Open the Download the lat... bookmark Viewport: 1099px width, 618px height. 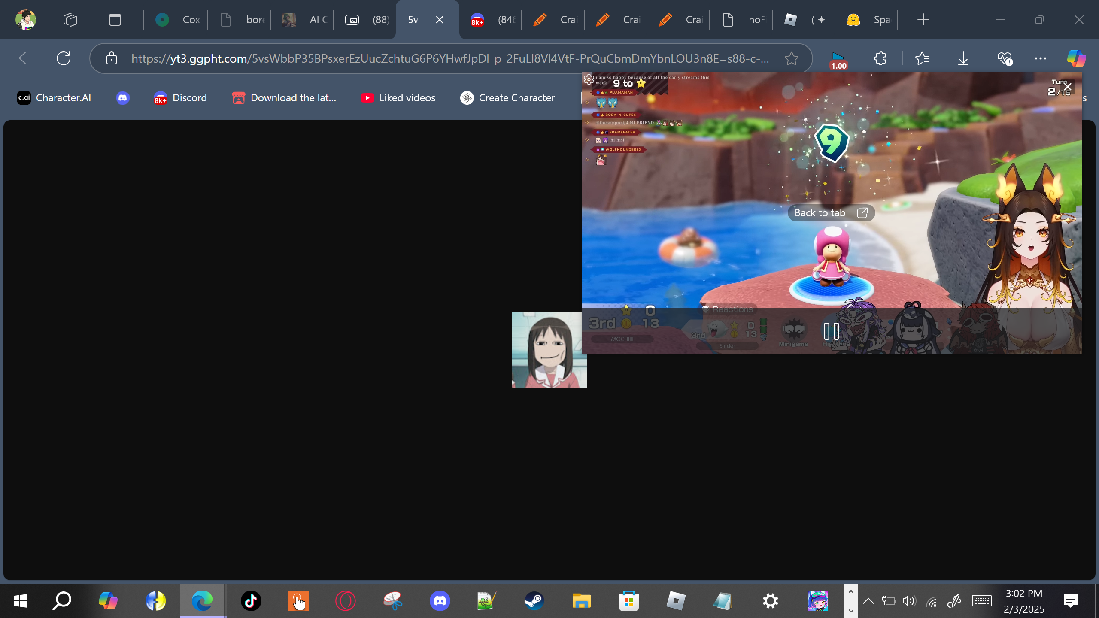click(x=284, y=98)
